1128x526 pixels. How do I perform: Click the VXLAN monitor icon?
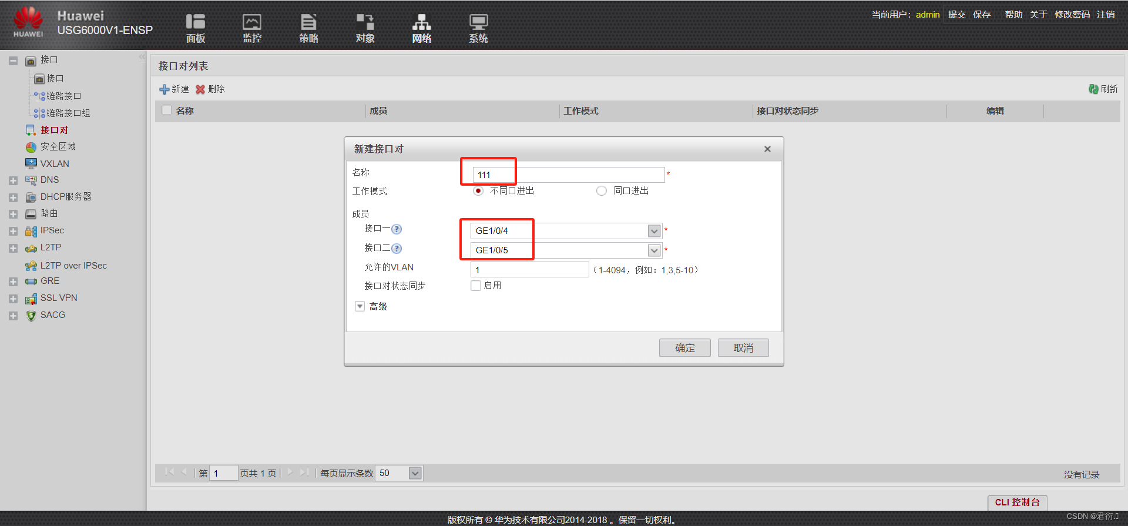[31, 163]
